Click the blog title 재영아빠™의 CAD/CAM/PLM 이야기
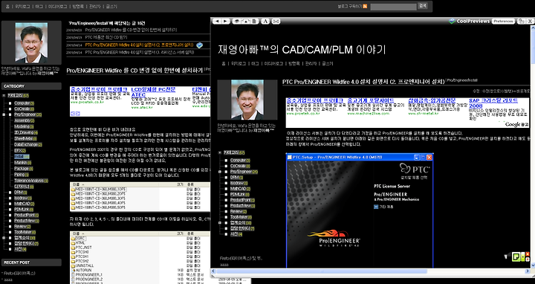This screenshot has width=535, height=284. point(302,50)
